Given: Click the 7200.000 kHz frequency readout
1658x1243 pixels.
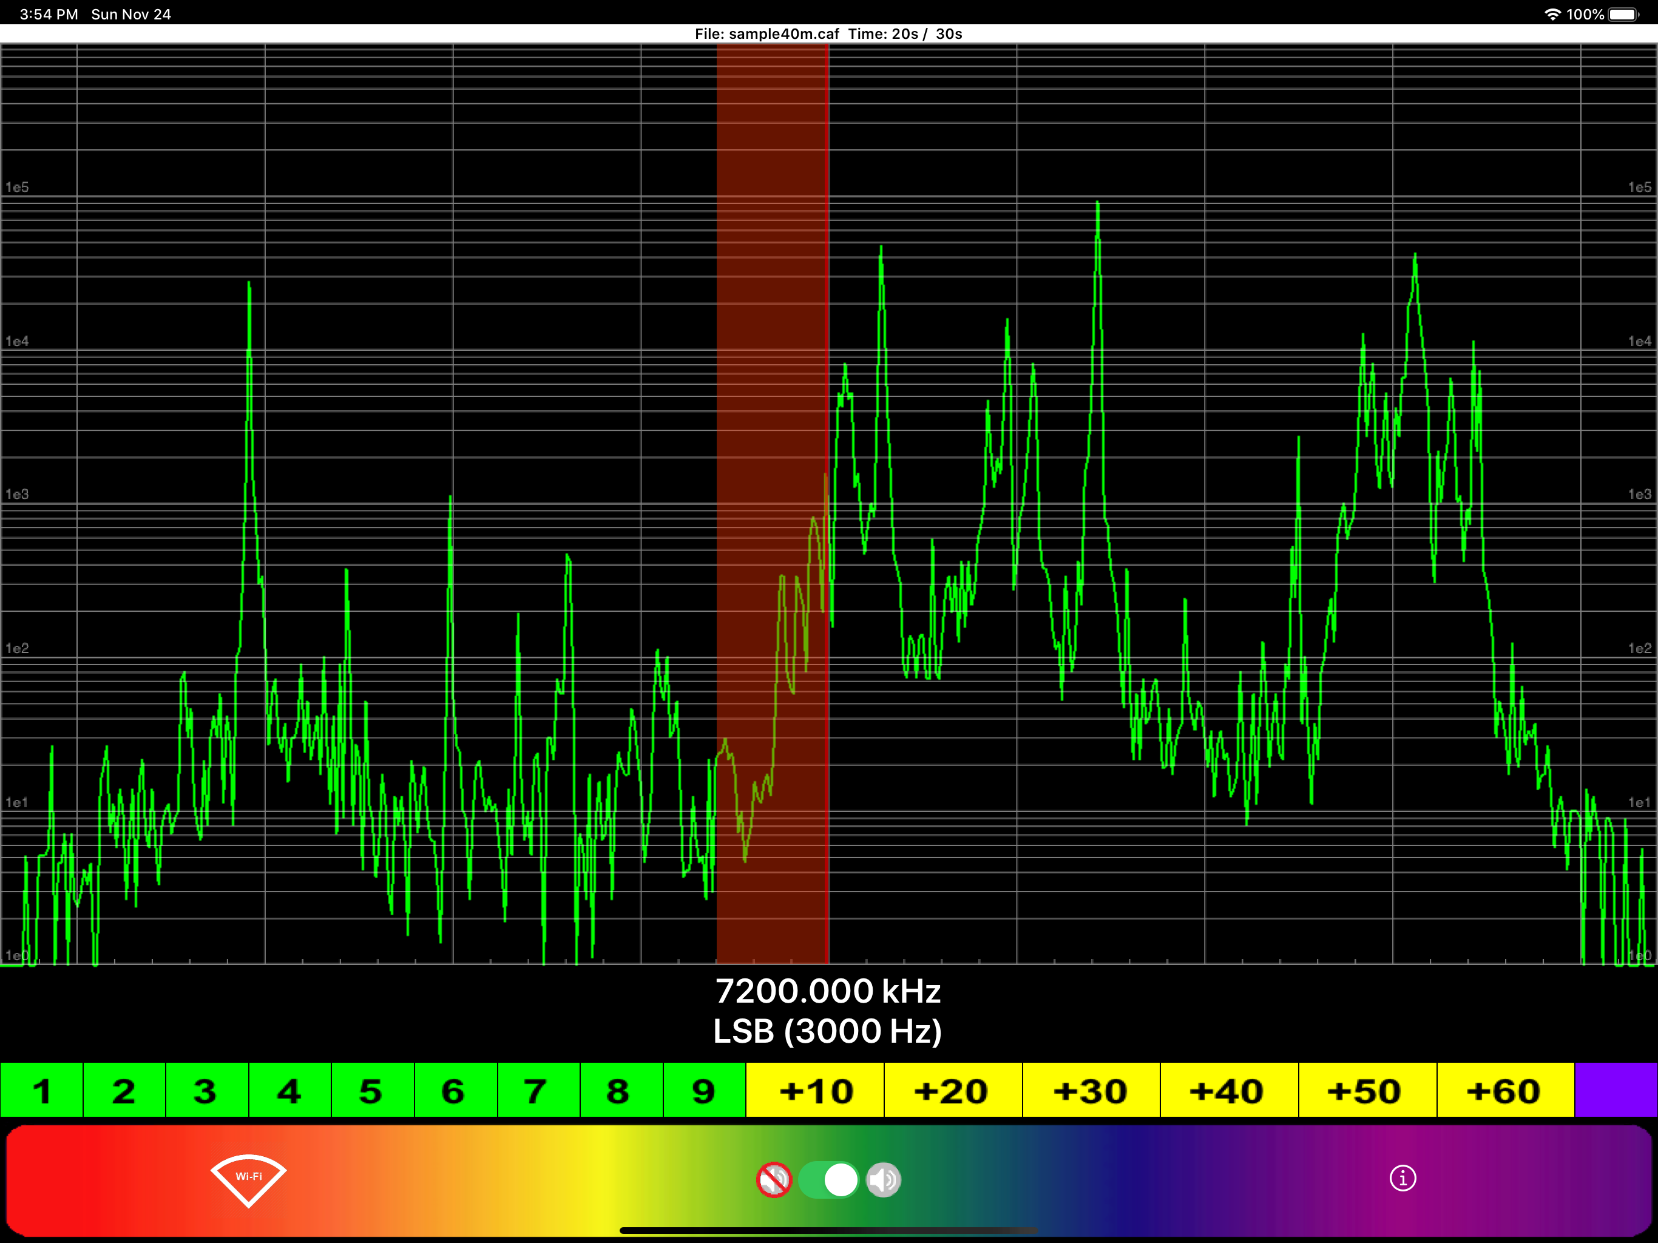Looking at the screenshot, I should coord(828,991).
